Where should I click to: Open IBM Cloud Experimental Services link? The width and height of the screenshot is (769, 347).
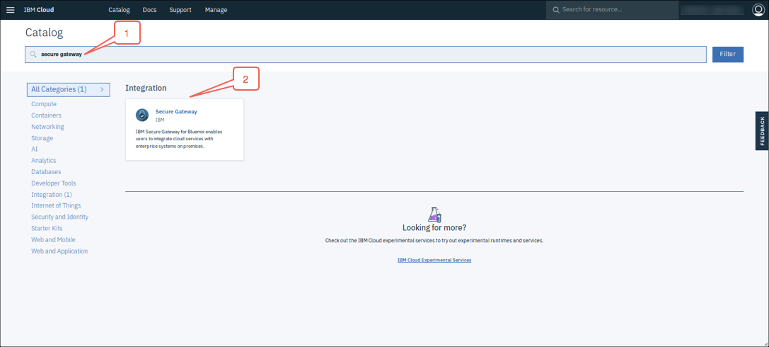click(x=434, y=260)
